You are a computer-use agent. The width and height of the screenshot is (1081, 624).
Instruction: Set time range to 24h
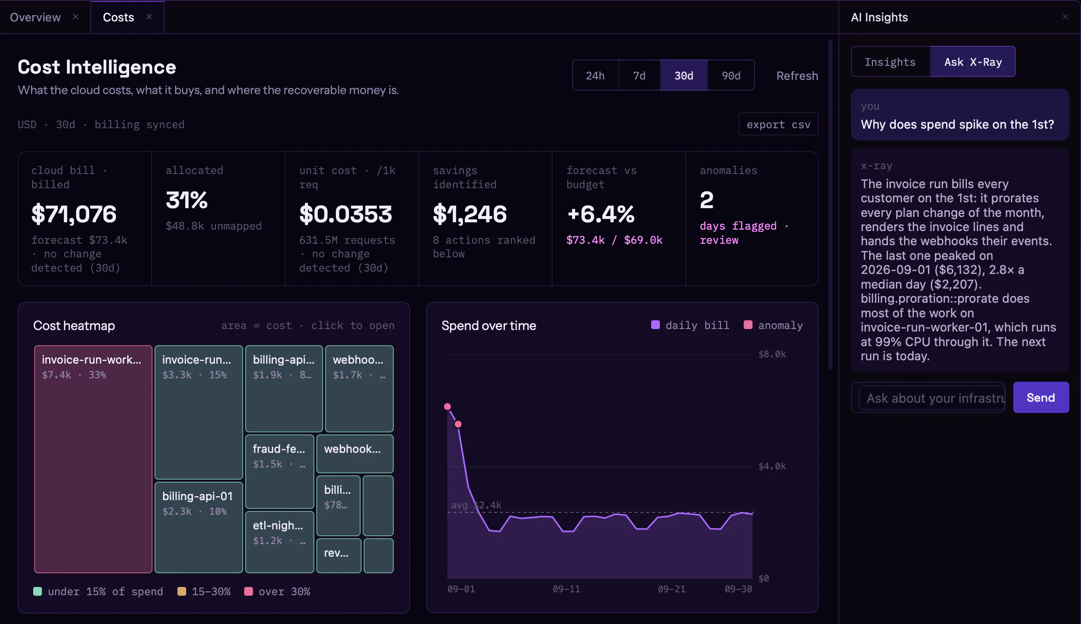595,75
